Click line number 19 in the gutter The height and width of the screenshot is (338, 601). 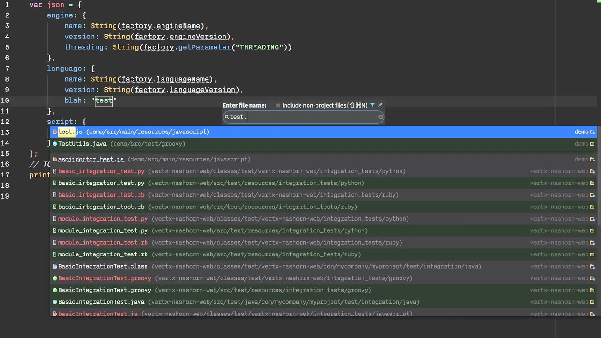[5, 196]
